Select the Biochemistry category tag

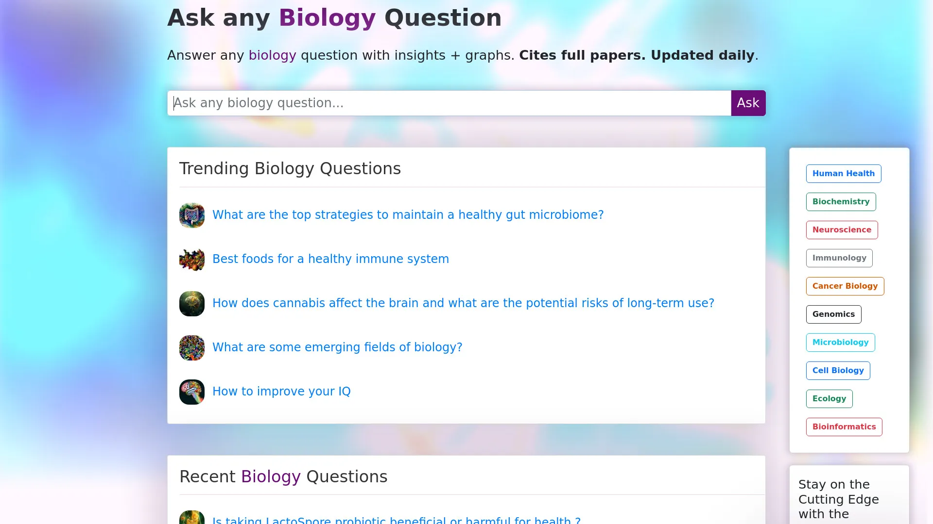click(x=841, y=201)
